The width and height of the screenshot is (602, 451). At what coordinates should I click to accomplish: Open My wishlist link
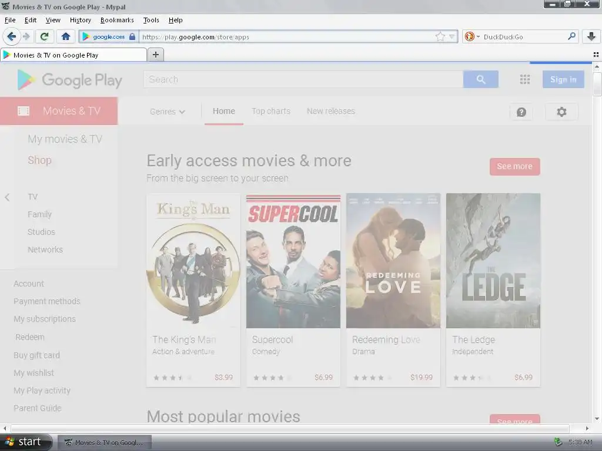[34, 373]
